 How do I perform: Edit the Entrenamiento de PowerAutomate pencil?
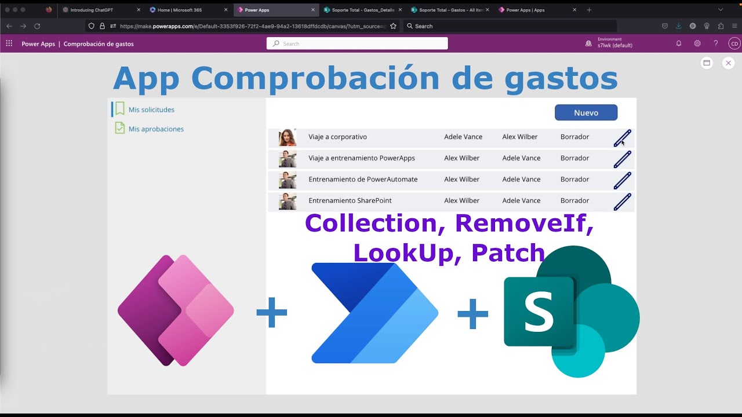(x=622, y=180)
